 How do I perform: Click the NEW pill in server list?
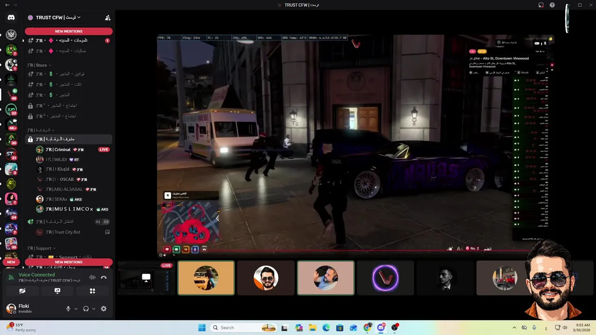click(11, 262)
